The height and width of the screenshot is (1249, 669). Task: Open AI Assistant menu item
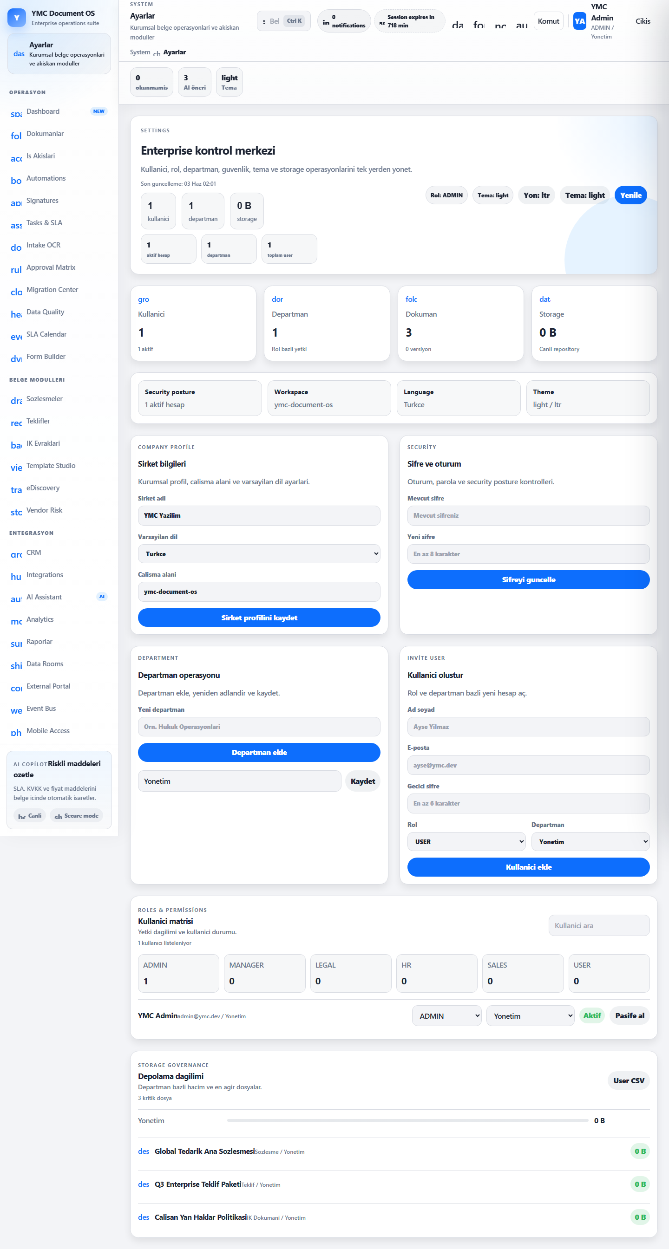point(59,598)
